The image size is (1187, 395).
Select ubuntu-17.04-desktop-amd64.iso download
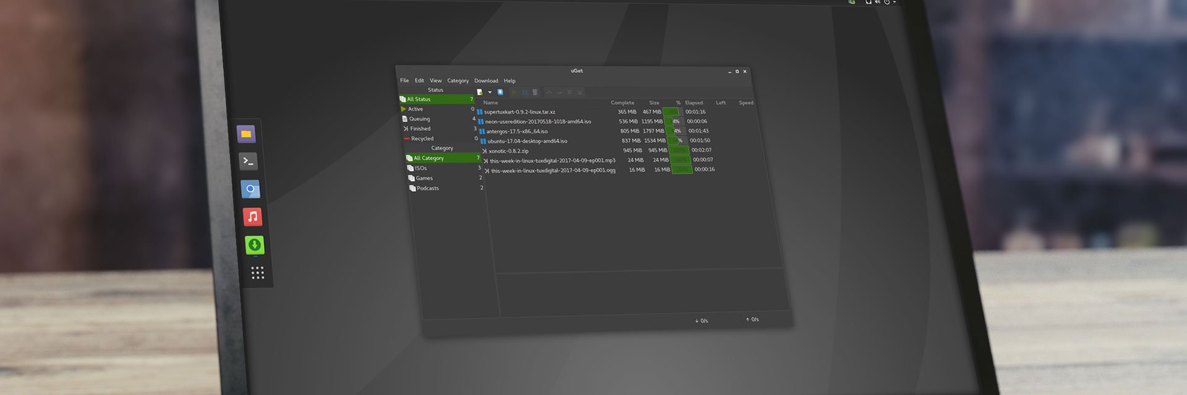527,141
